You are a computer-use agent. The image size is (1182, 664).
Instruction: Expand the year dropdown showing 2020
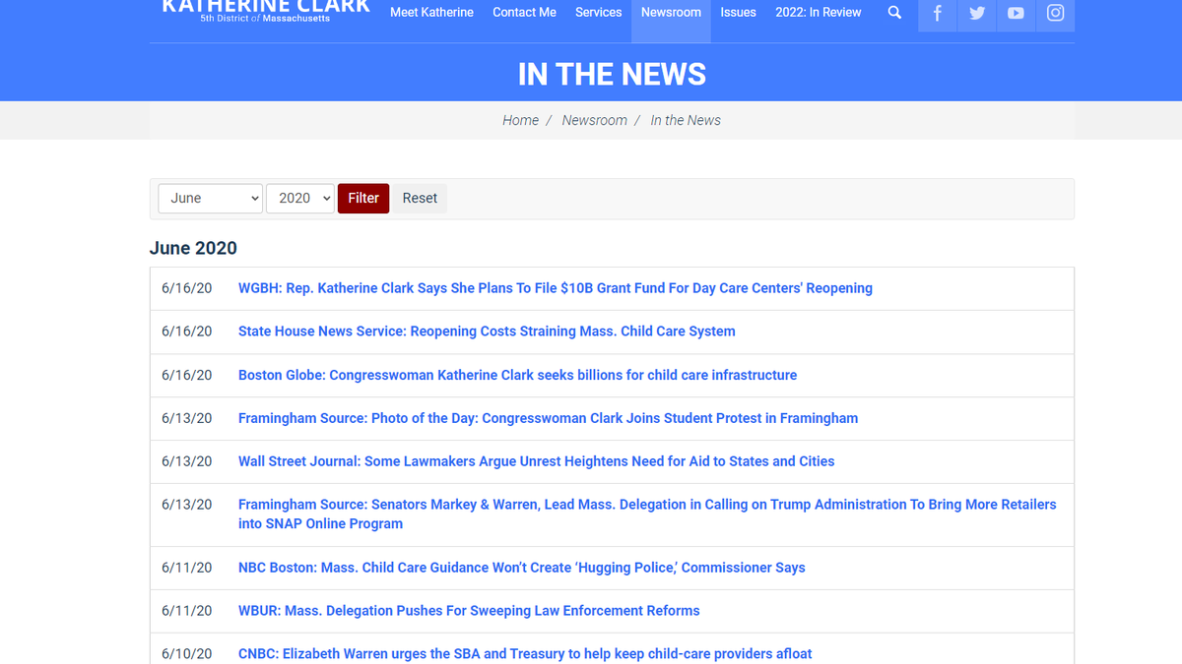[x=300, y=198]
